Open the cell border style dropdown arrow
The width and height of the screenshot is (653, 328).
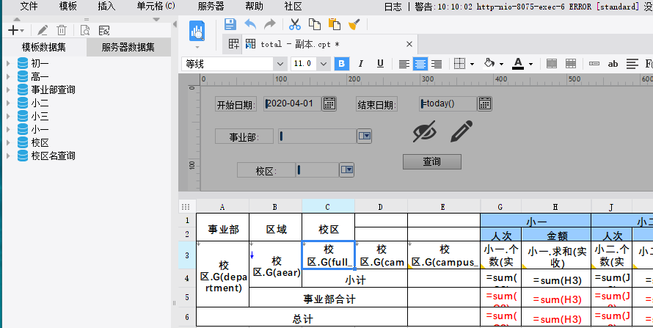tap(472, 64)
